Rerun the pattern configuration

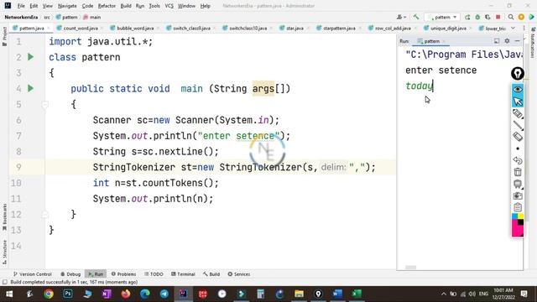[x=467, y=17]
